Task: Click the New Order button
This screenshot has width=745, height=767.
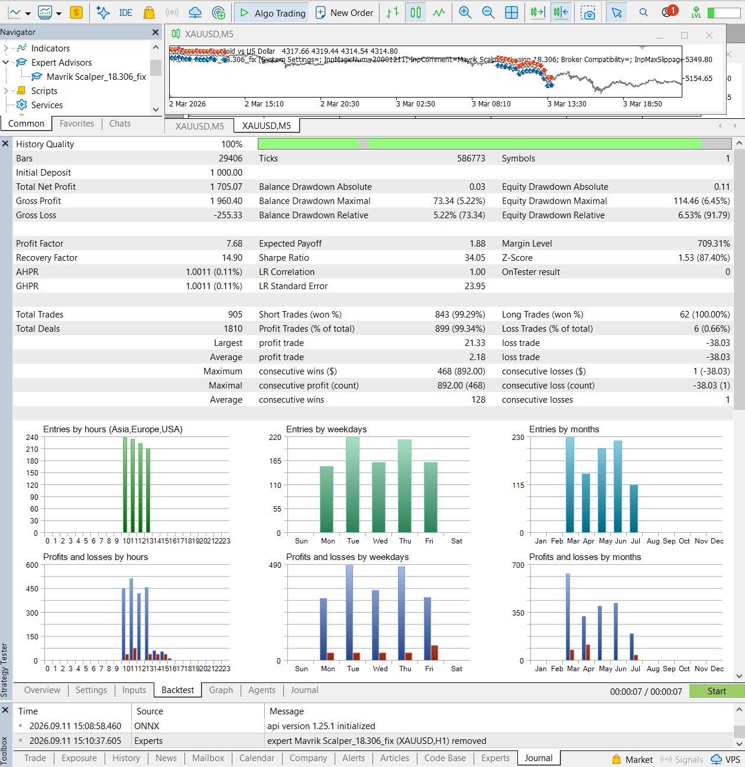Action: click(345, 12)
